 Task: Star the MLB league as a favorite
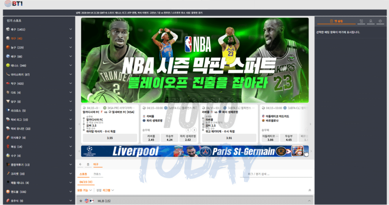[81, 201]
